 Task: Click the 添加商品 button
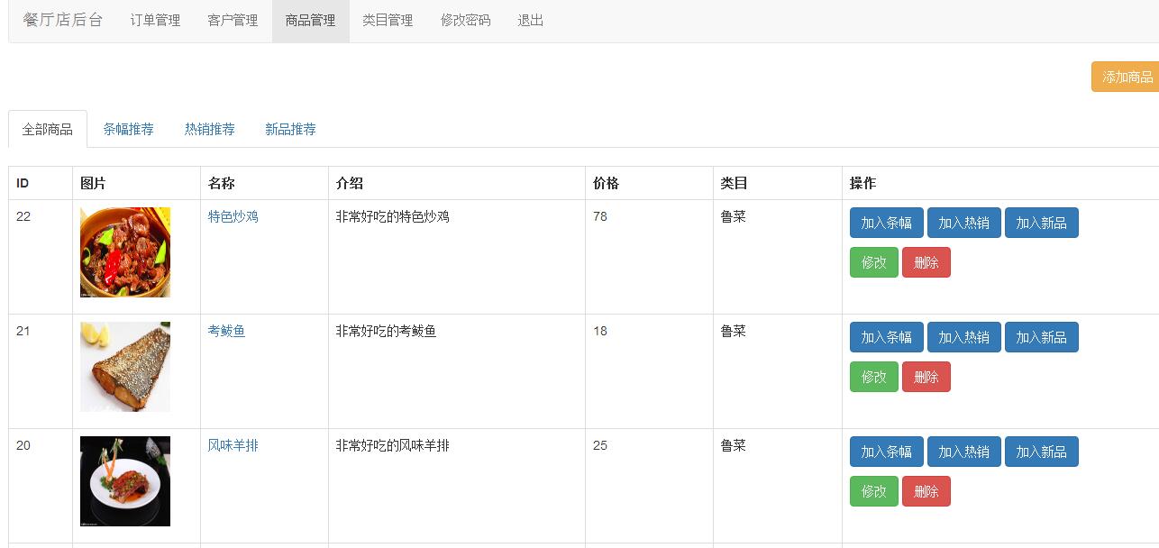[x=1126, y=78]
